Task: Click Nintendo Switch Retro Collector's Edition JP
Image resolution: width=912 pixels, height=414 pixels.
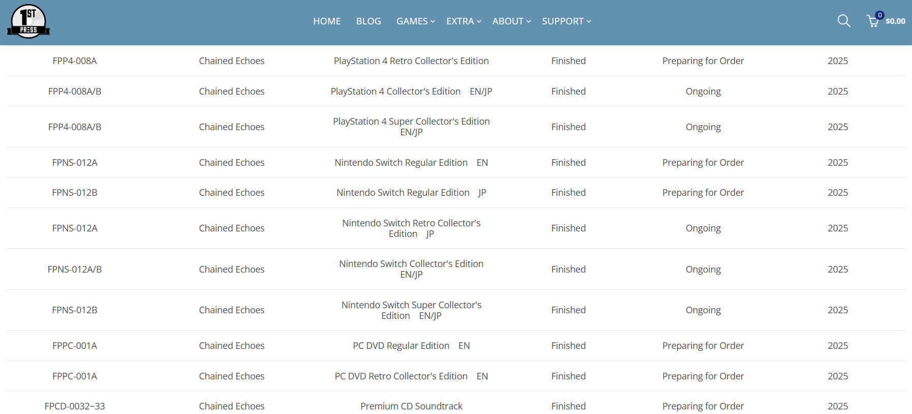Action: click(411, 228)
